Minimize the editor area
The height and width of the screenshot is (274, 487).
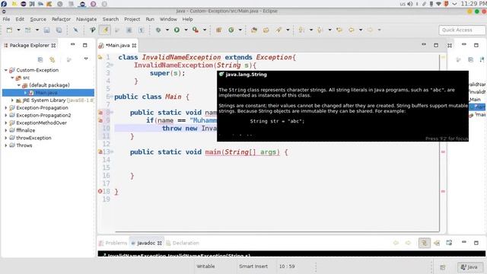click(x=424, y=45)
